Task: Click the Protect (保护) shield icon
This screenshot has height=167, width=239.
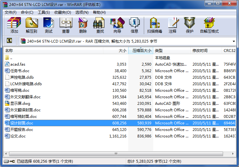Action: (189, 23)
